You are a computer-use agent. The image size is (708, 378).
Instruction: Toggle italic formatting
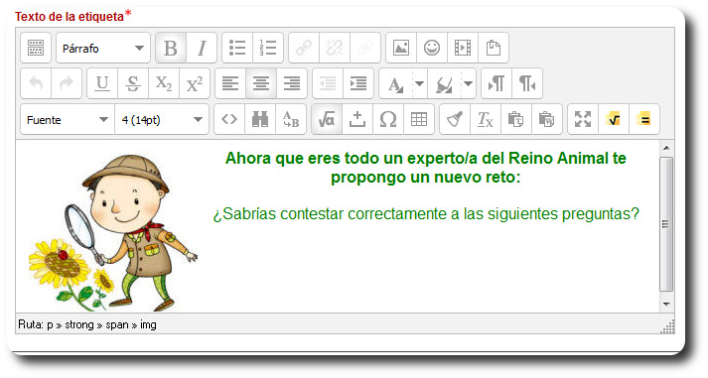point(202,48)
